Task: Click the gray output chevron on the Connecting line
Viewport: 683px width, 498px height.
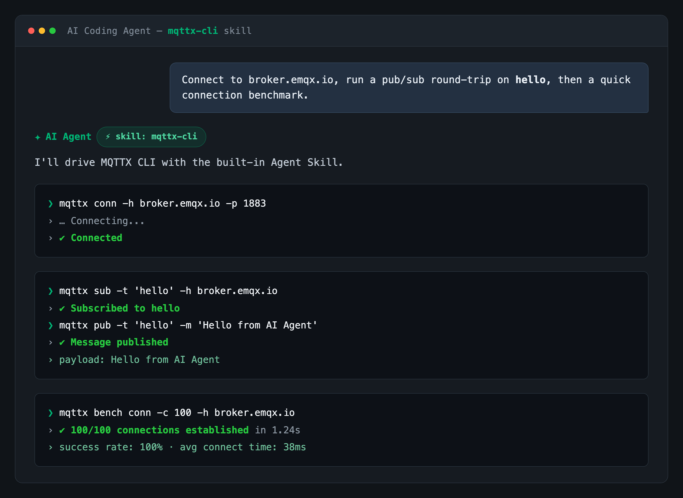Action: click(x=51, y=221)
